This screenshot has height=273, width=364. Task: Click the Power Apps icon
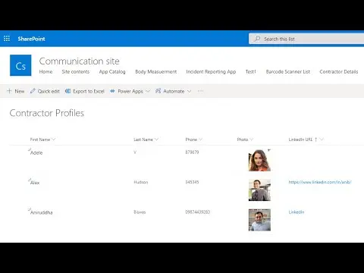[112, 91]
